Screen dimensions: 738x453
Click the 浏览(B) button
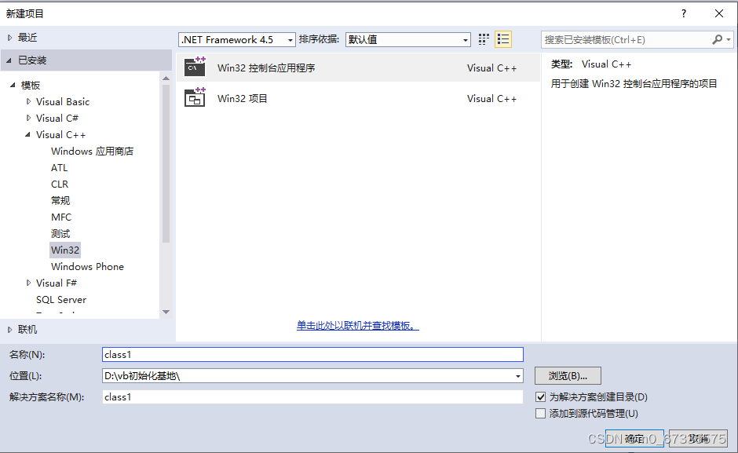pyautogui.click(x=568, y=375)
